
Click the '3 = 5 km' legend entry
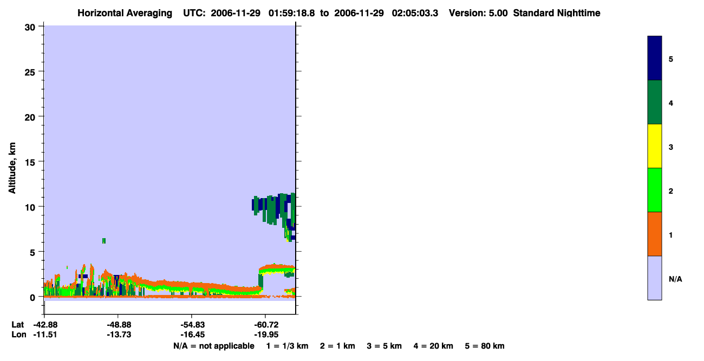384,346
